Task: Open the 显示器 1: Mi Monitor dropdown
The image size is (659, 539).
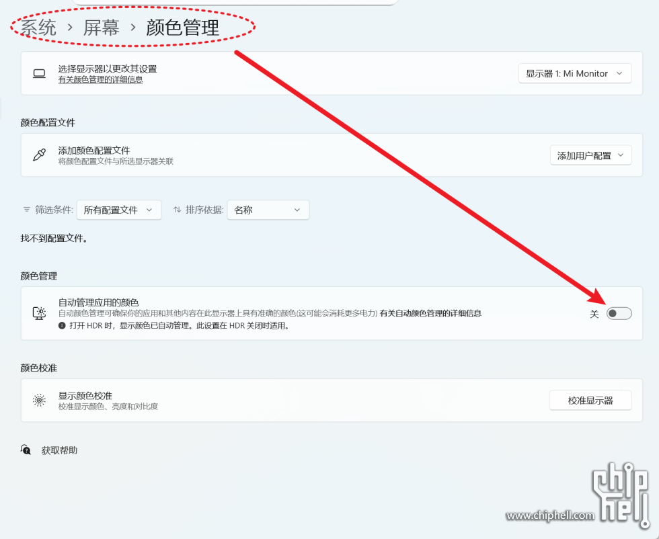Action: (x=575, y=73)
